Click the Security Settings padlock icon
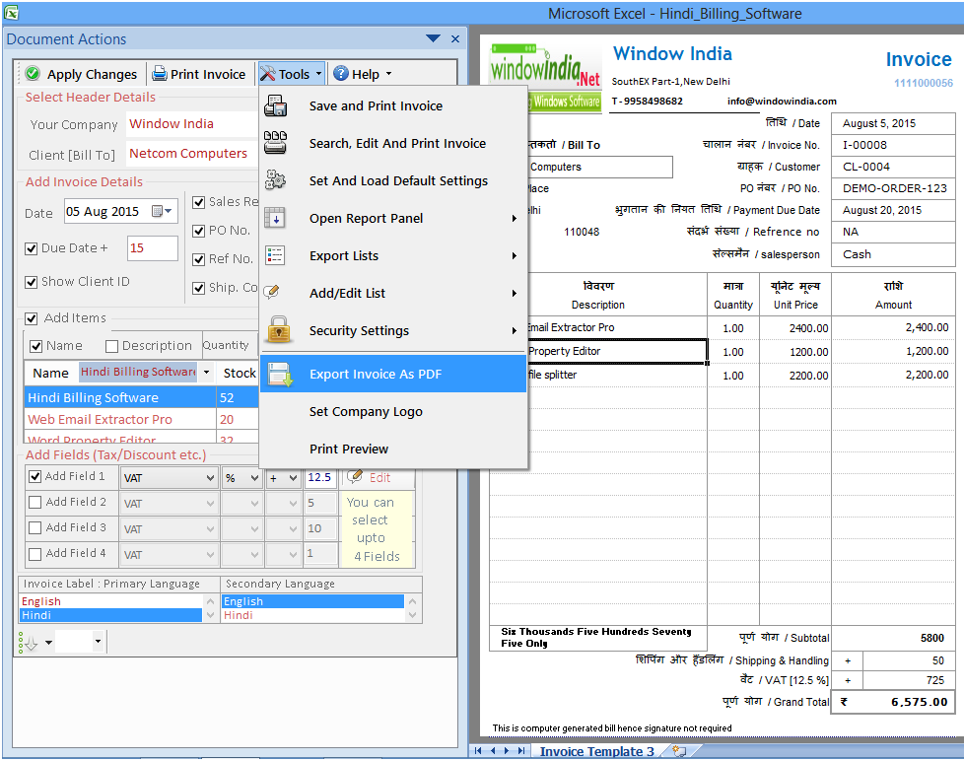 pyautogui.click(x=279, y=330)
